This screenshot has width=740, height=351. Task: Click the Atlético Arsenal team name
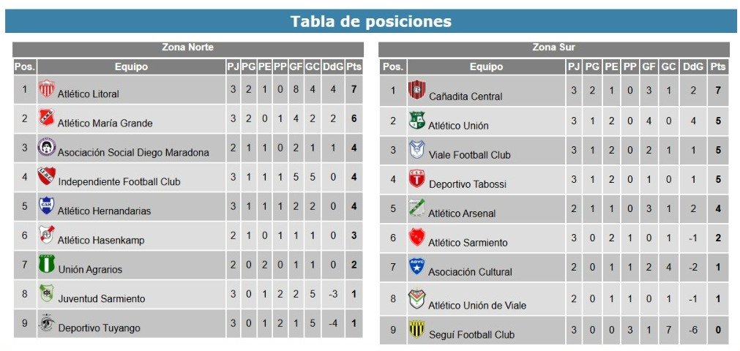tap(462, 214)
